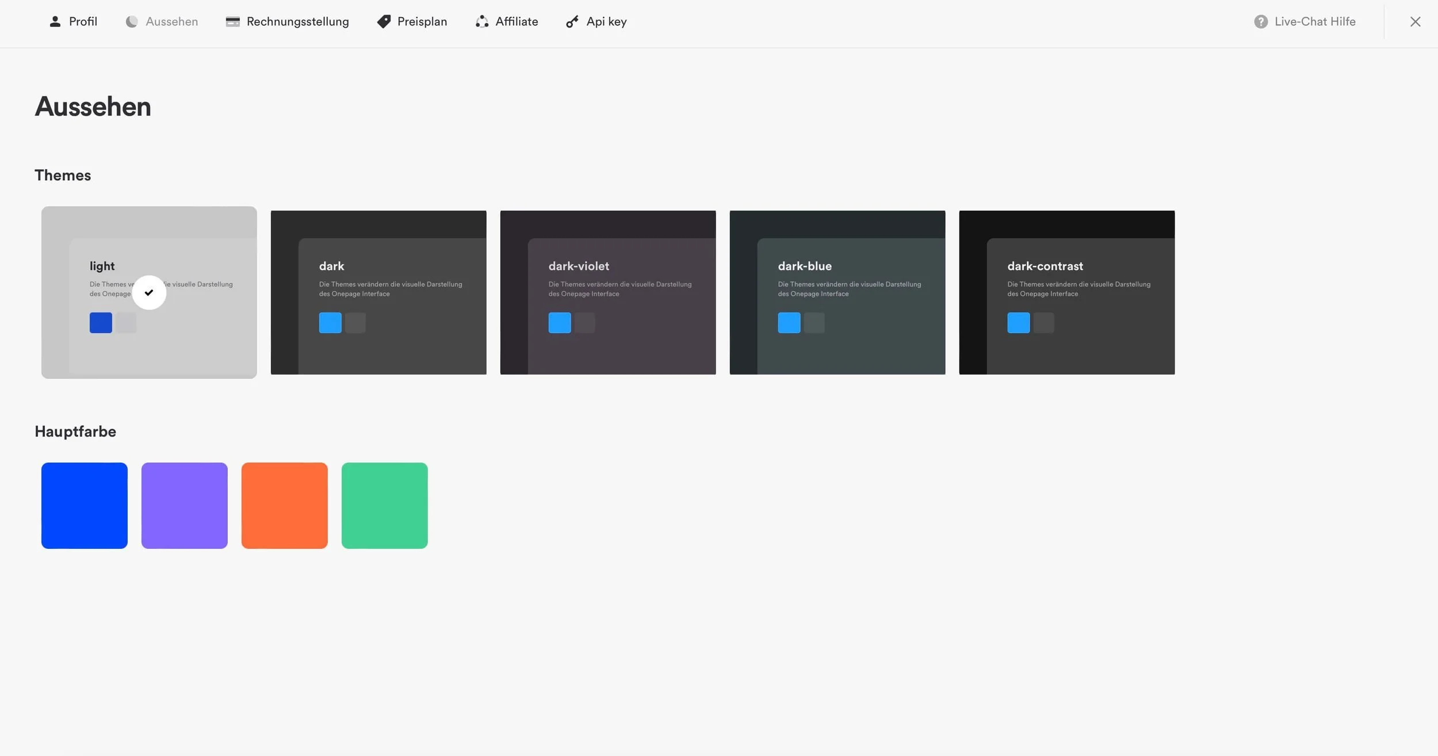Click the checkmark on light theme
This screenshot has height=756, width=1438.
pyautogui.click(x=149, y=292)
